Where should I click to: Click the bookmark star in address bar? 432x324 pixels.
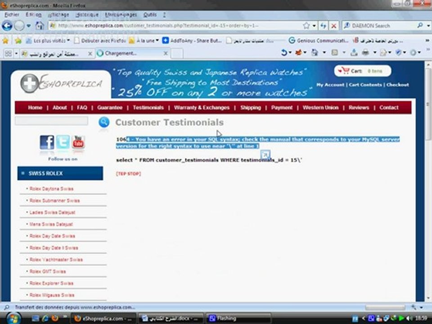pyautogui.click(x=306, y=26)
